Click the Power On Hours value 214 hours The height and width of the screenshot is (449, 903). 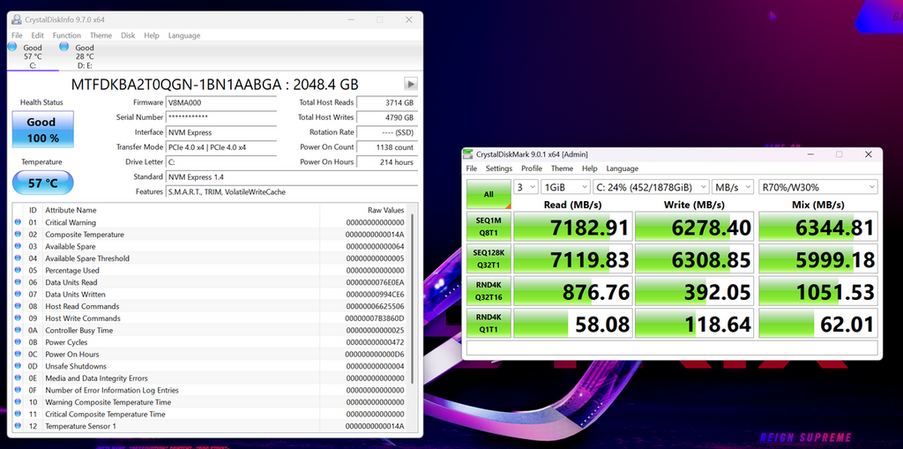pos(387,162)
